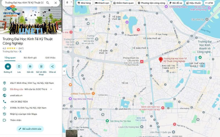Click the Jollibee Trương Định marker
The width and height of the screenshot is (220, 137).
pyautogui.click(x=93, y=93)
